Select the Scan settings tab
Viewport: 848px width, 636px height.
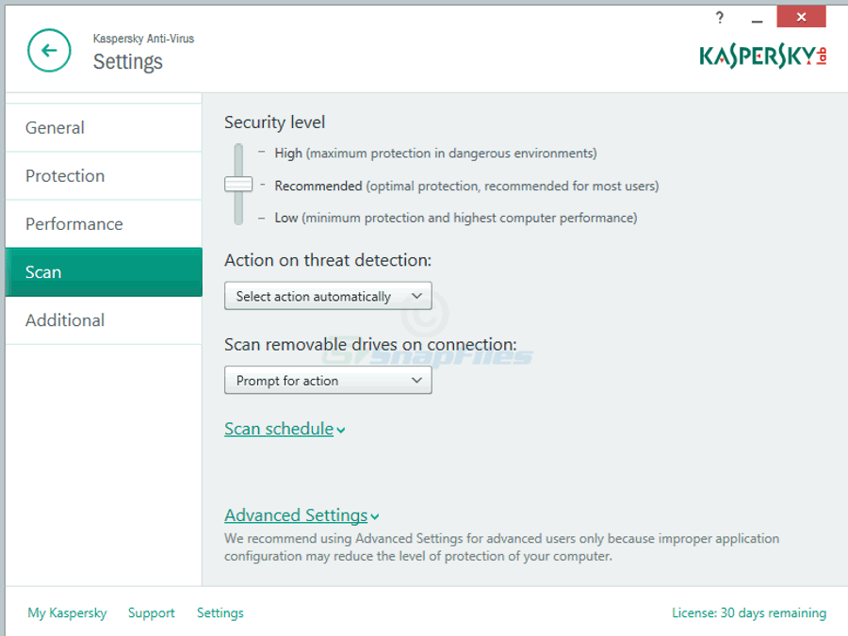(104, 272)
